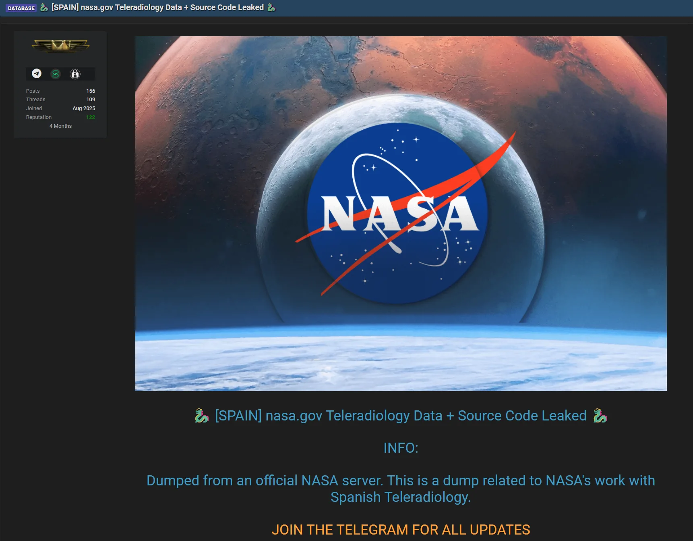The image size is (693, 541).
Task: Click the thread title in the top bar
Action: pos(157,7)
